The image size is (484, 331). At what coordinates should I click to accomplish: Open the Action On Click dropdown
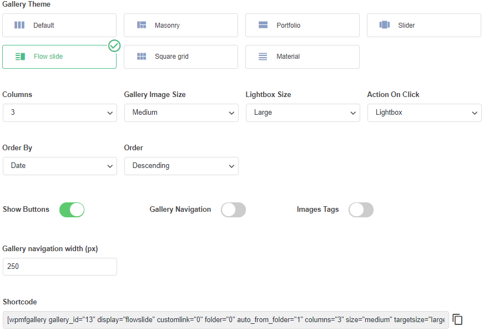coord(424,113)
